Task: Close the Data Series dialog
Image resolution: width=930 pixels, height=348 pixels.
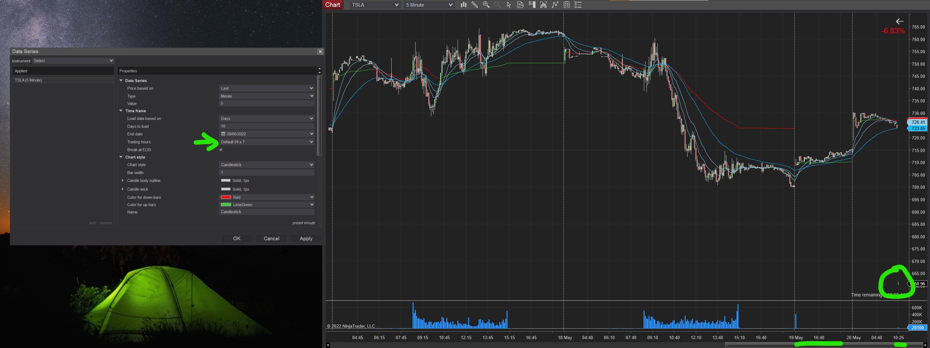Action: coord(320,52)
